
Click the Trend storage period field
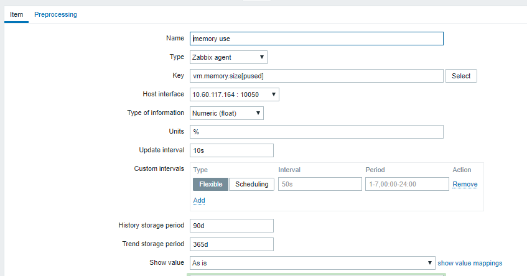point(231,244)
